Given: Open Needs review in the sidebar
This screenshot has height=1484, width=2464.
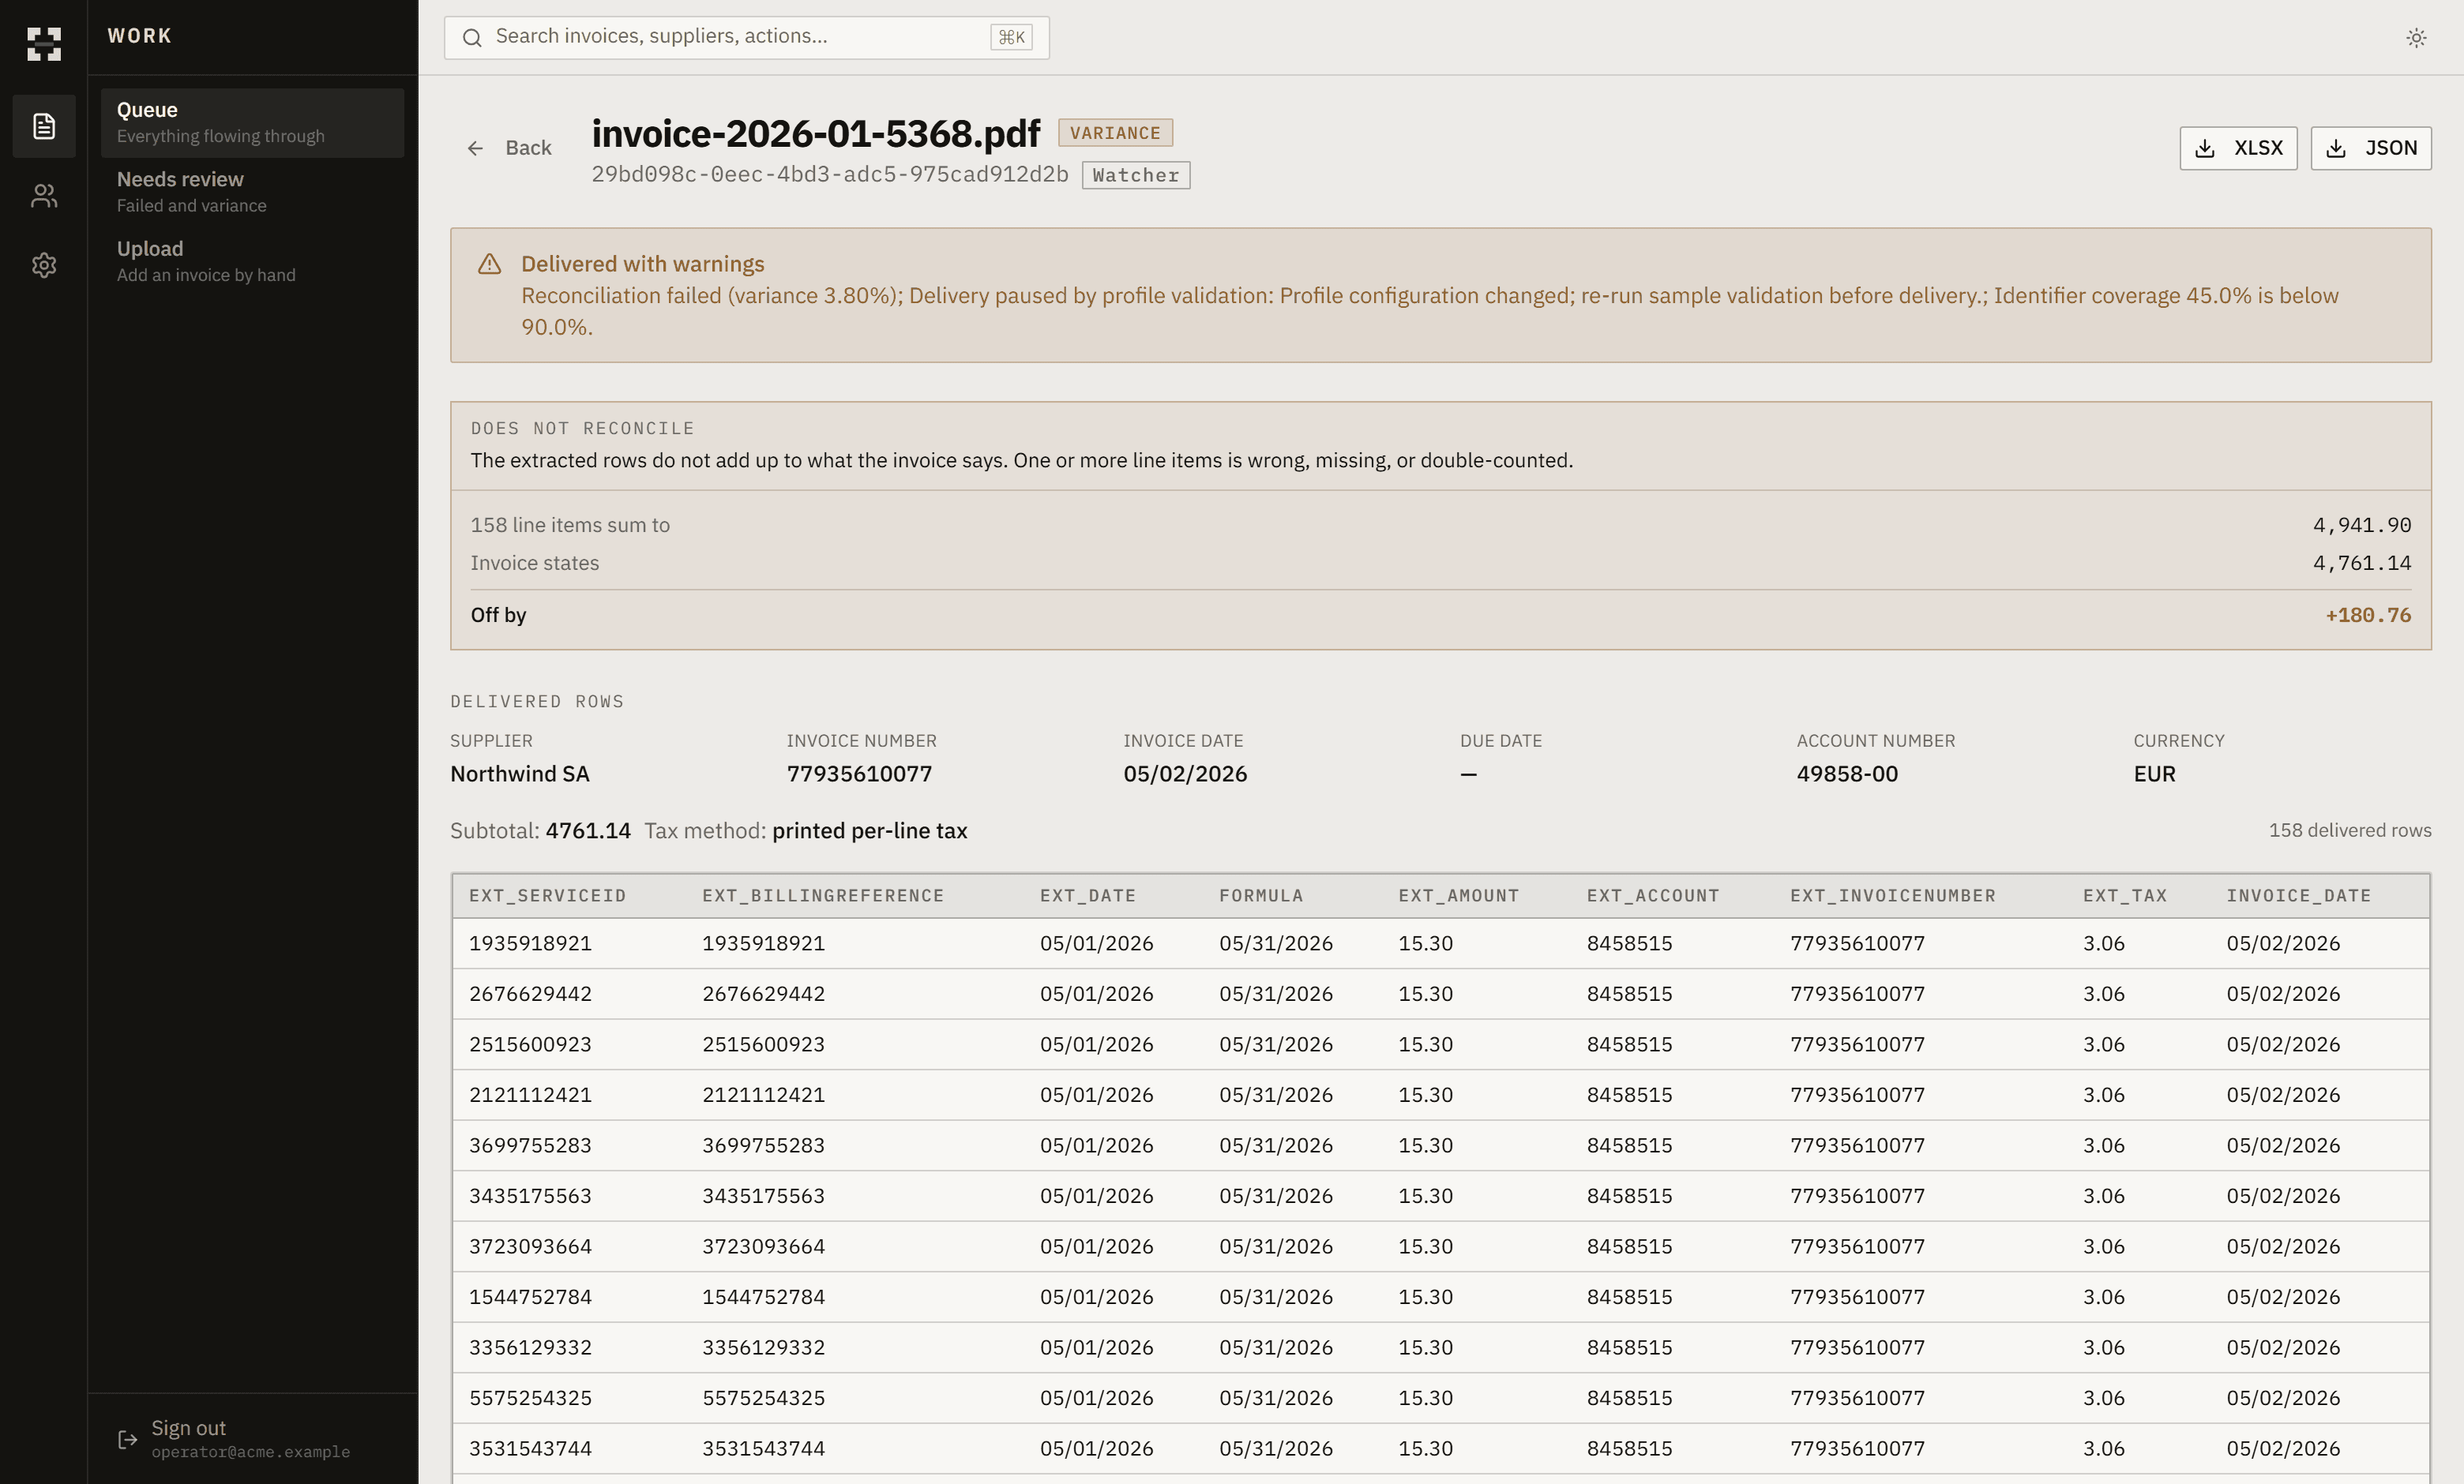Looking at the screenshot, I should (x=252, y=192).
